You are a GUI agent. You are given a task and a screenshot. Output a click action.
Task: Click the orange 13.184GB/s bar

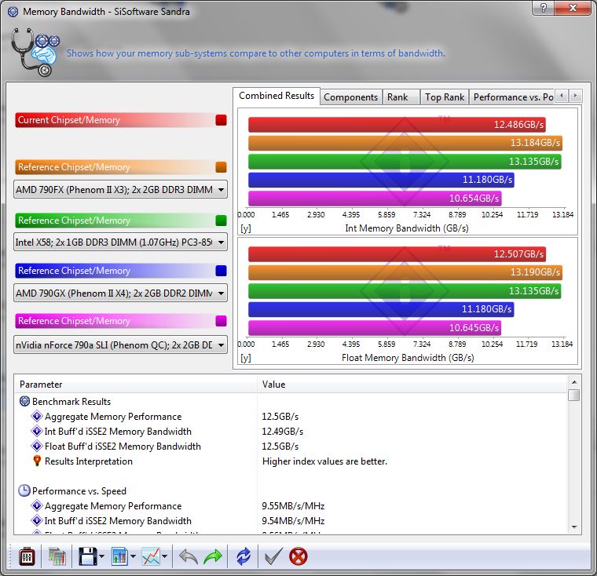point(405,143)
